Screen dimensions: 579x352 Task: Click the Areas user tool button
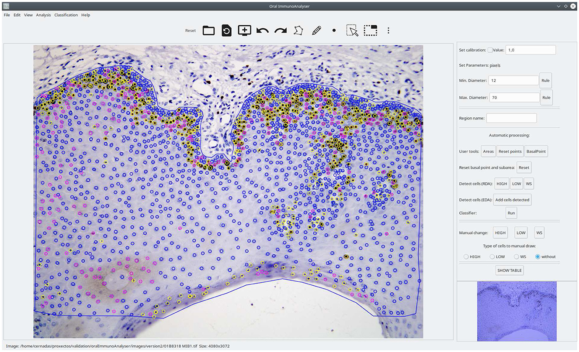[488, 151]
